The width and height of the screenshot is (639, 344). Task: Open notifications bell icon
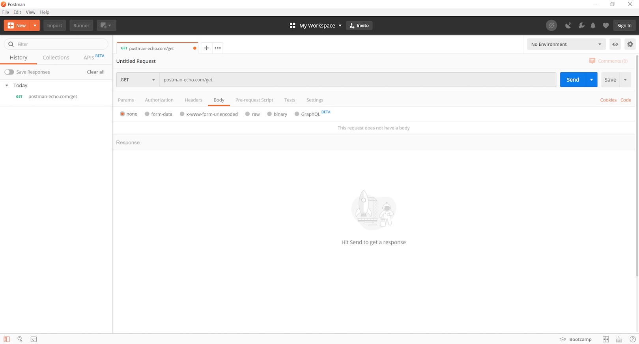pyautogui.click(x=593, y=26)
